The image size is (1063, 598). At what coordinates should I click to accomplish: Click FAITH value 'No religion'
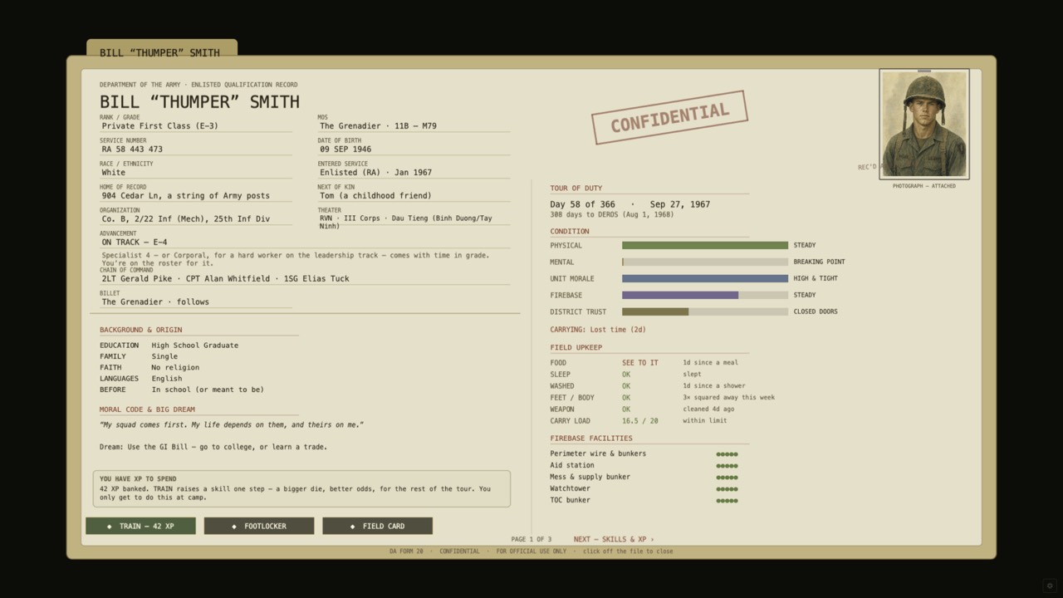pos(175,367)
